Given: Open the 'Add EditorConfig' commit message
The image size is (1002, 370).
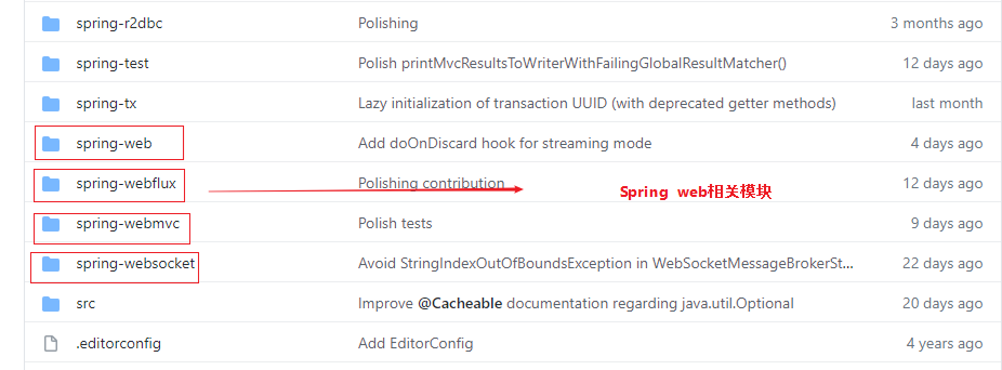Looking at the screenshot, I should (x=415, y=344).
